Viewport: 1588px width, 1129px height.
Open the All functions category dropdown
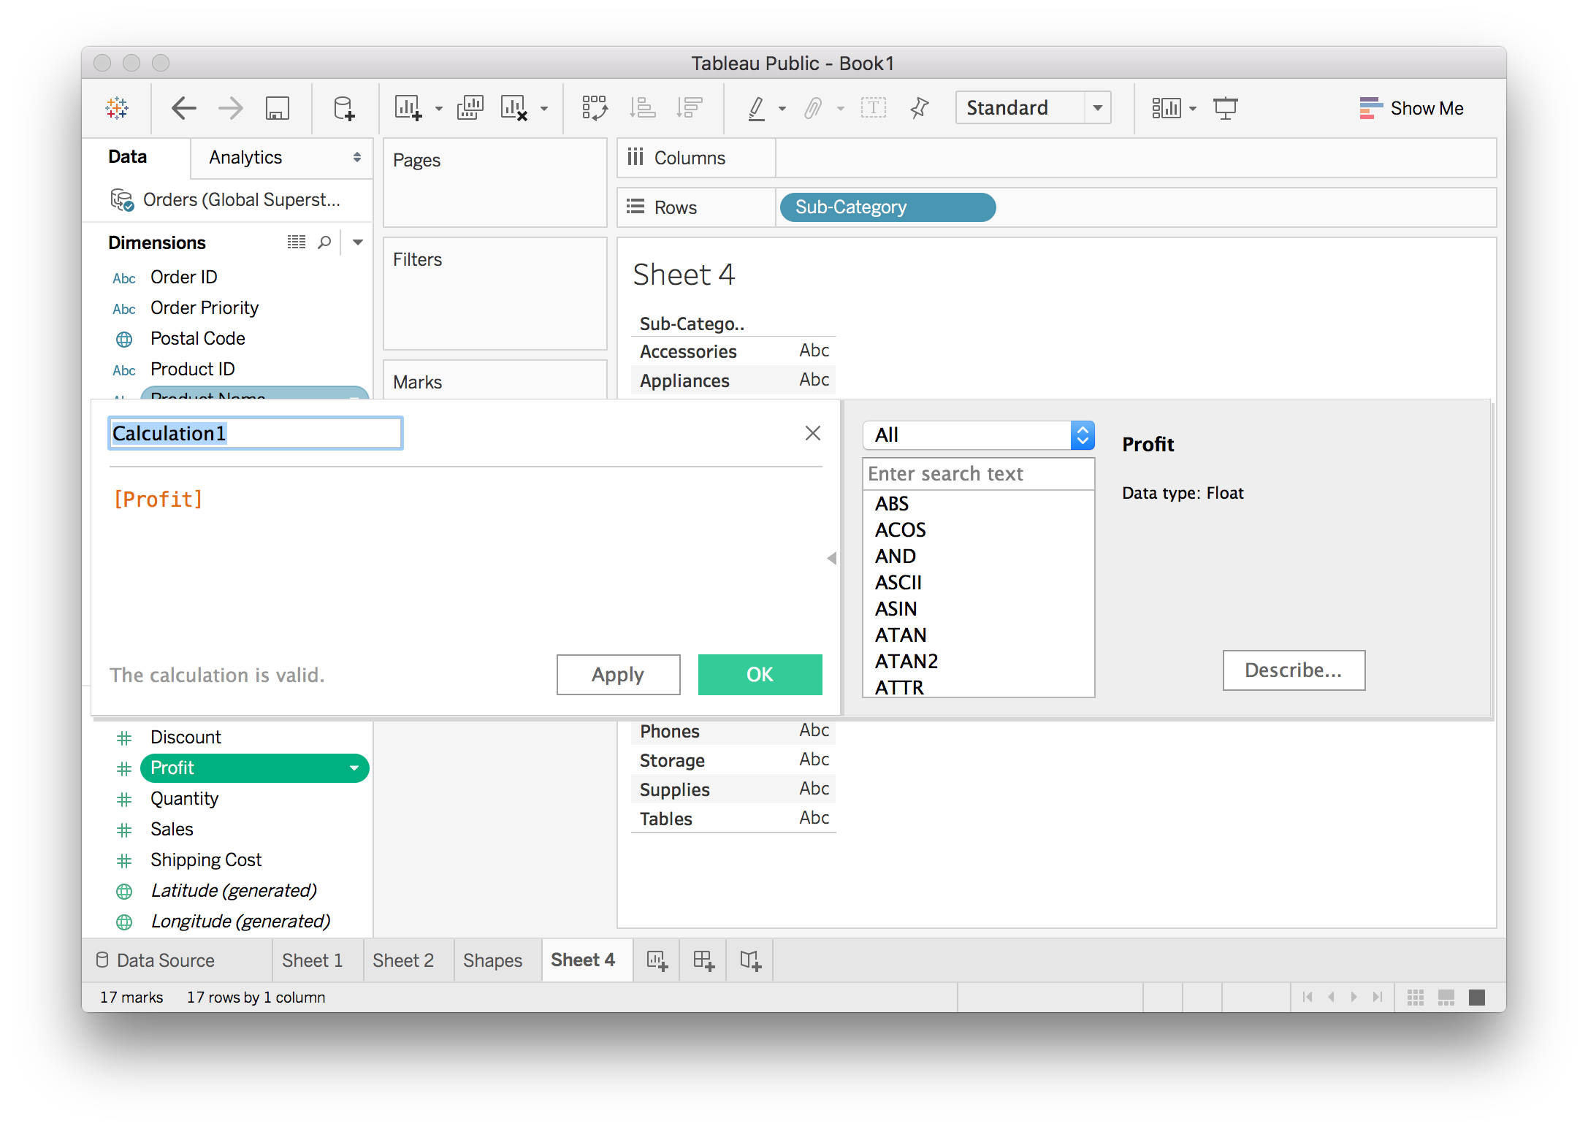[x=1083, y=435]
